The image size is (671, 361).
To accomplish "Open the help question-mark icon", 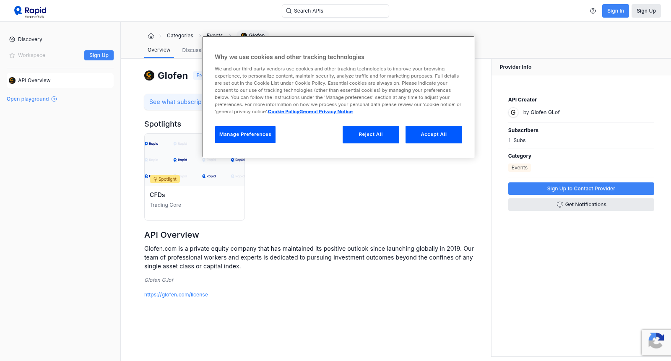I will (593, 11).
